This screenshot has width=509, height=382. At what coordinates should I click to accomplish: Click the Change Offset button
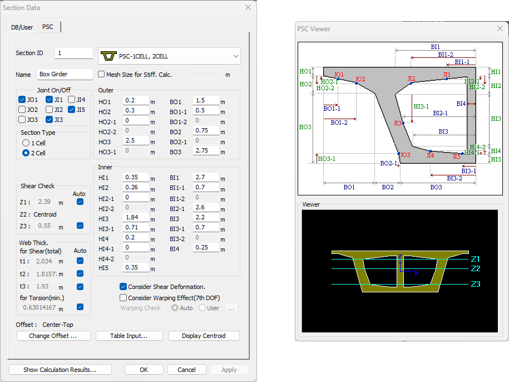53,335
